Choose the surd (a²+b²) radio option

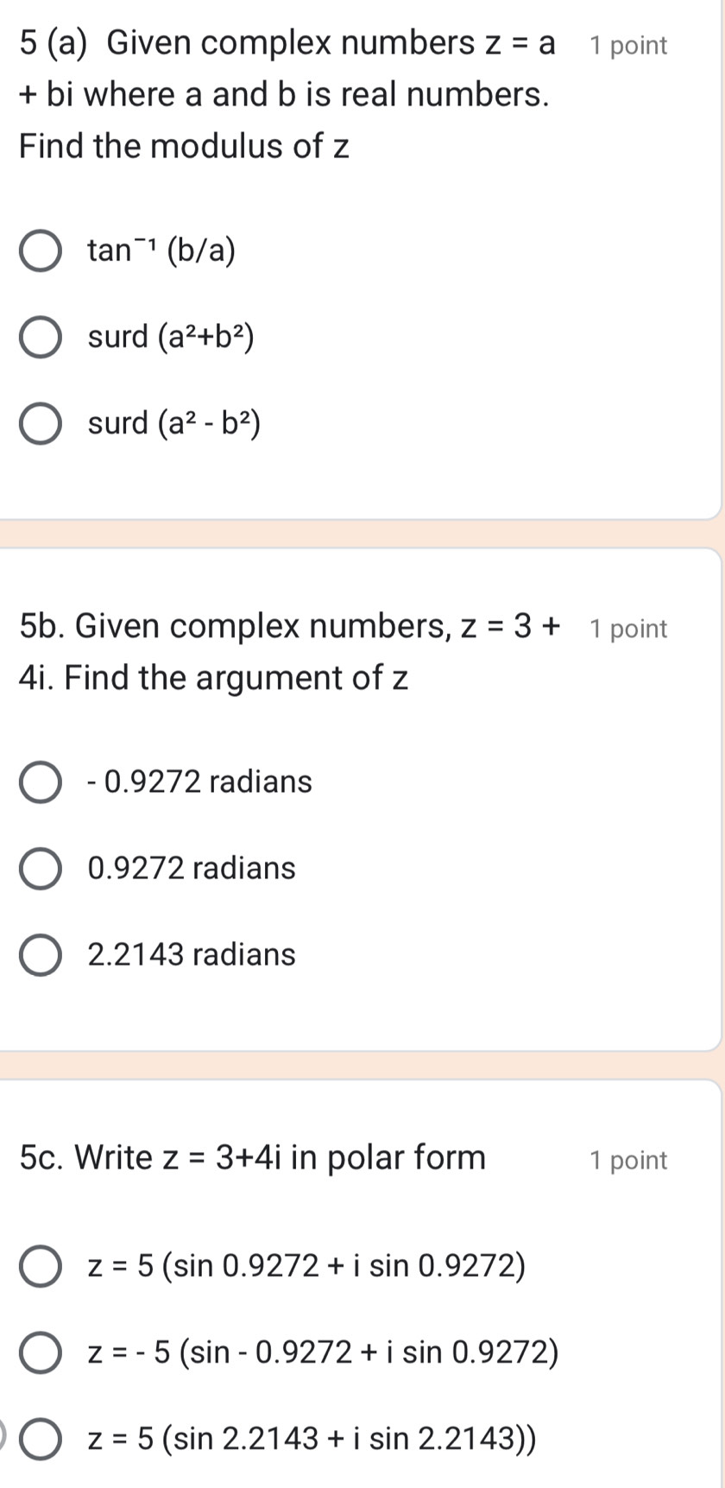(x=40, y=337)
